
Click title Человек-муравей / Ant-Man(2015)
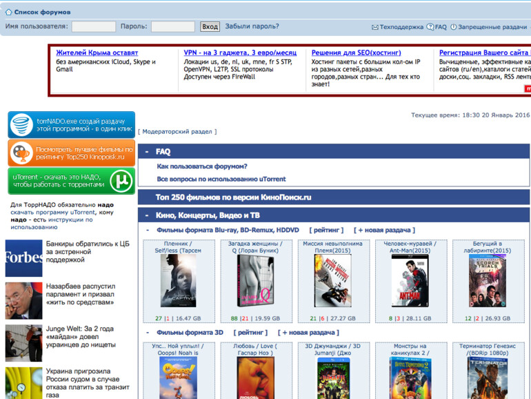coord(410,247)
